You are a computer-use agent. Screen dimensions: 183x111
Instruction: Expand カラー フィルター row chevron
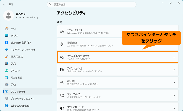pos(174,96)
